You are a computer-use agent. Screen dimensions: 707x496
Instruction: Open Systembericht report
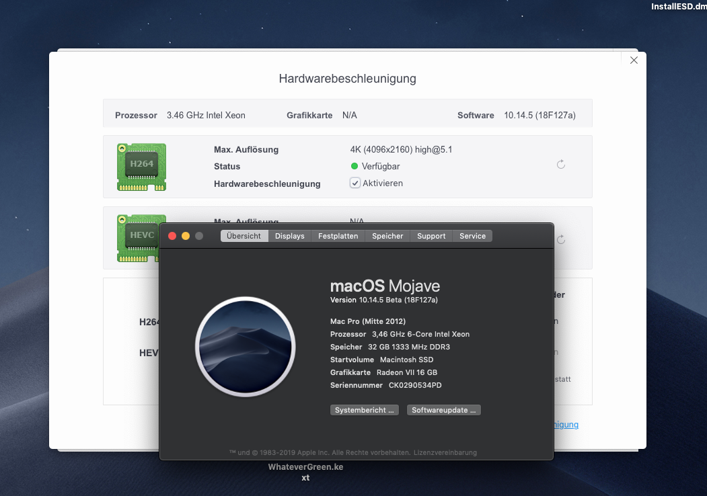[x=365, y=410]
